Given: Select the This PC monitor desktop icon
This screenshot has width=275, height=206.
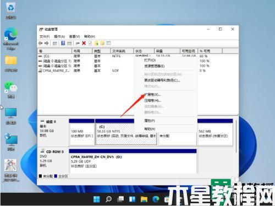Looking at the screenshot, I should (x=11, y=116).
